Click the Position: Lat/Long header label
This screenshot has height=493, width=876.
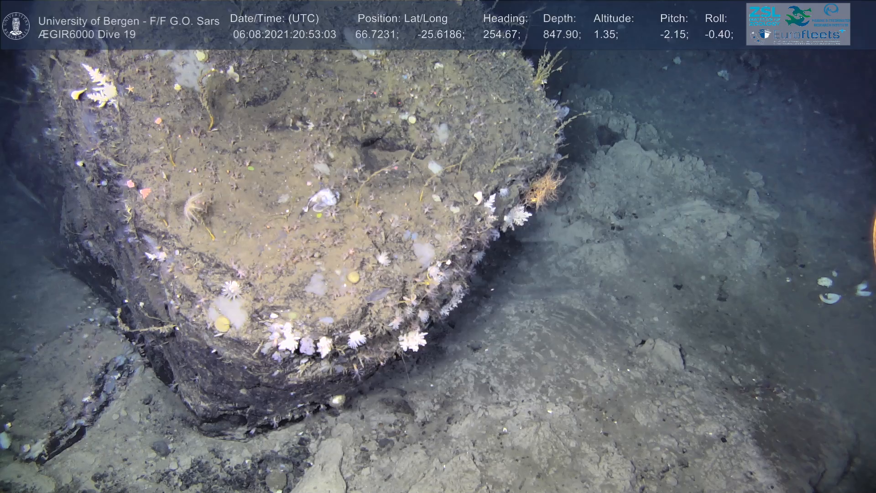click(x=402, y=19)
